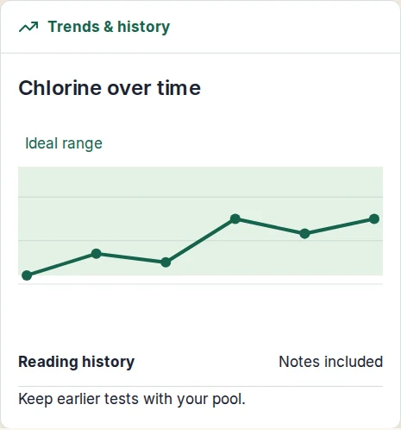The image size is (401, 430).
Task: Select the first chart data point
Action: (27, 275)
